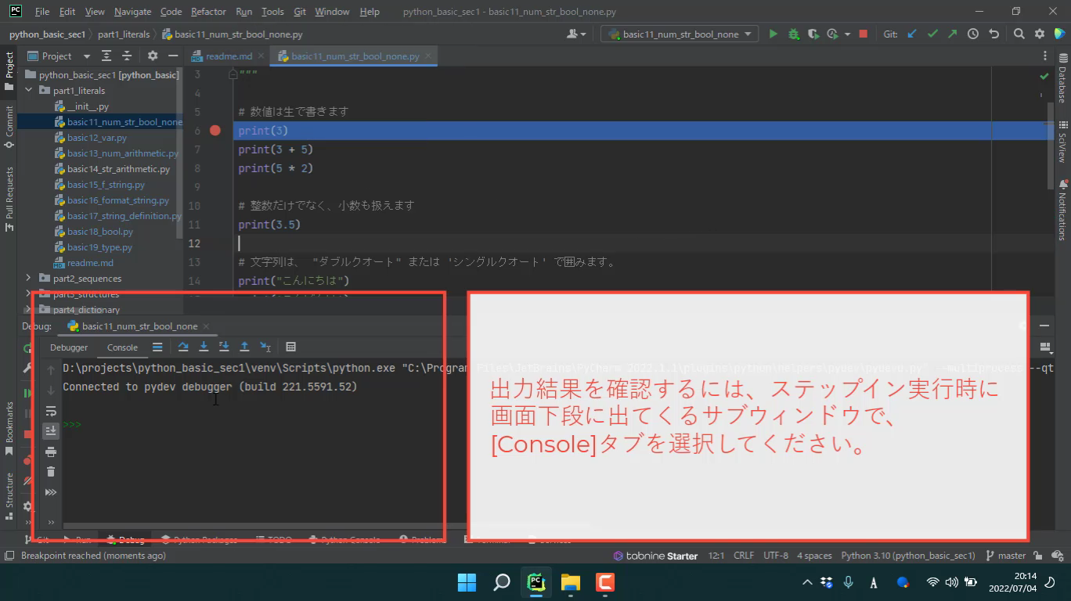The width and height of the screenshot is (1071, 601).
Task: Click the print icon in console sidebar
Action: point(51,452)
